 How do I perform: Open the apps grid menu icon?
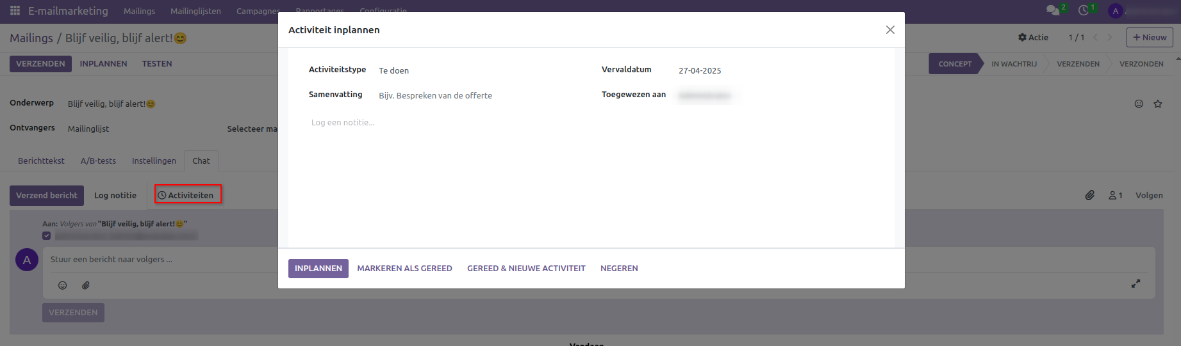click(x=15, y=11)
